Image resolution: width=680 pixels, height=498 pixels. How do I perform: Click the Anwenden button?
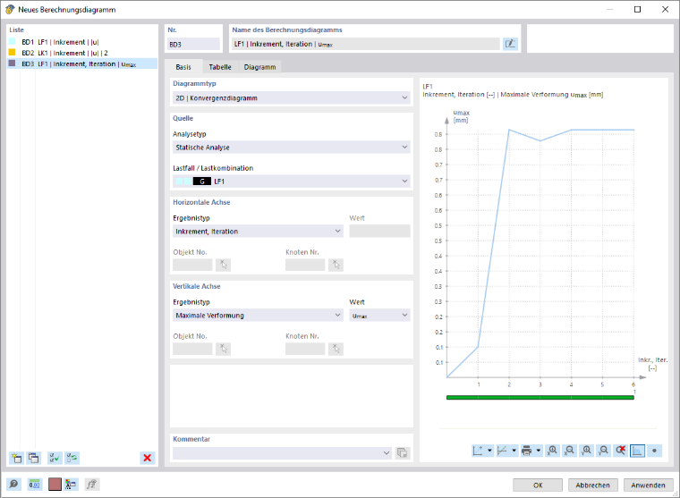click(x=649, y=485)
